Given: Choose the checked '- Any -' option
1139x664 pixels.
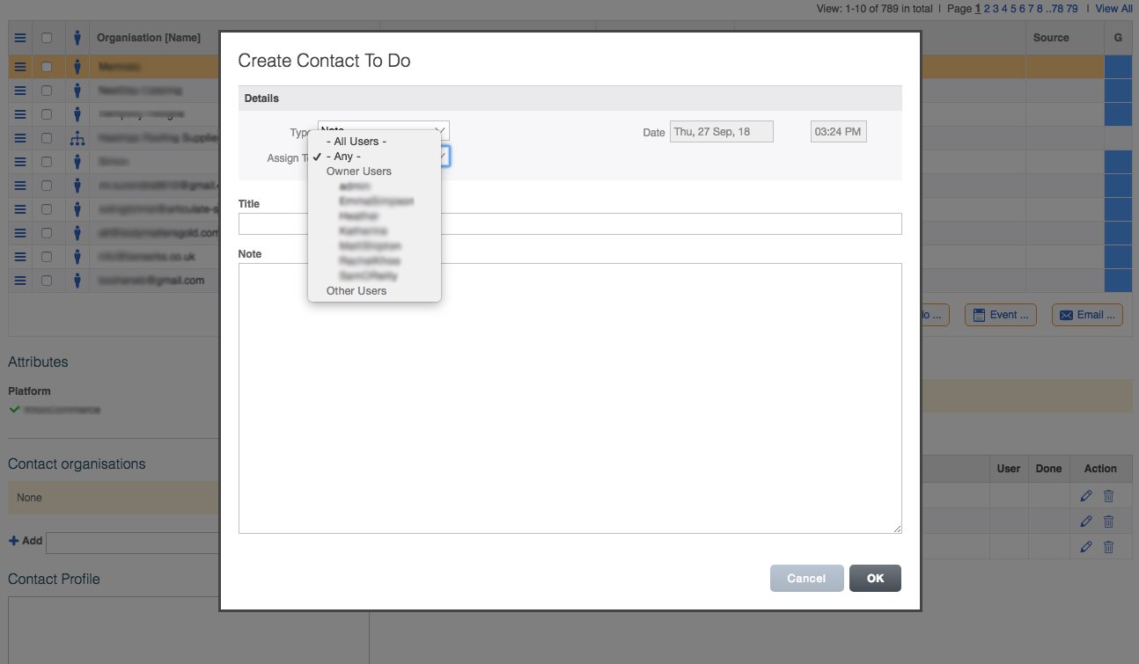Looking at the screenshot, I should tap(342, 157).
